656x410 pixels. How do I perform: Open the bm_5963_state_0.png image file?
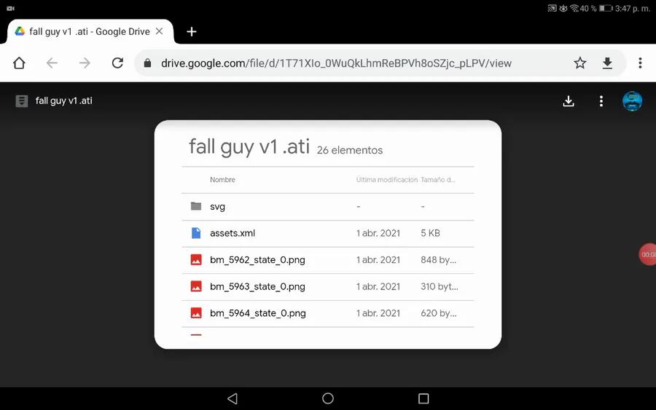click(257, 287)
